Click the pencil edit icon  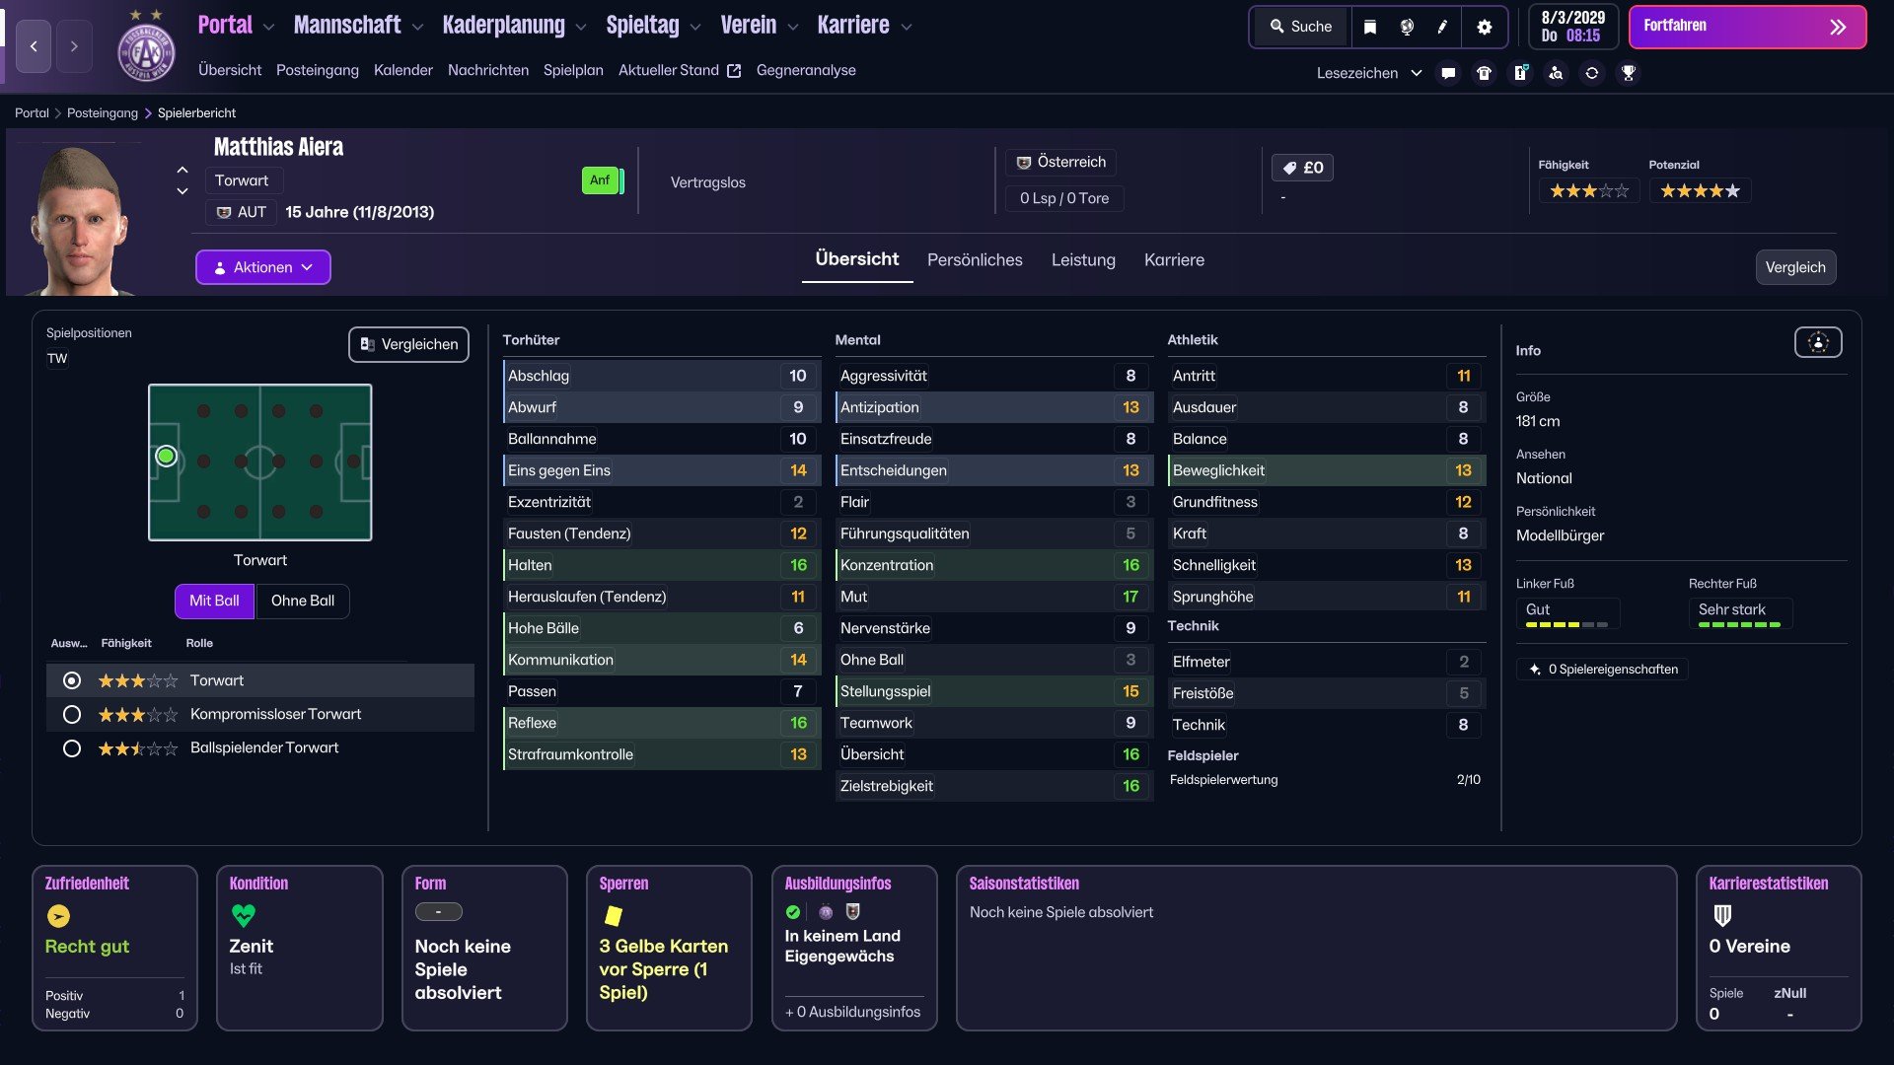(1442, 27)
